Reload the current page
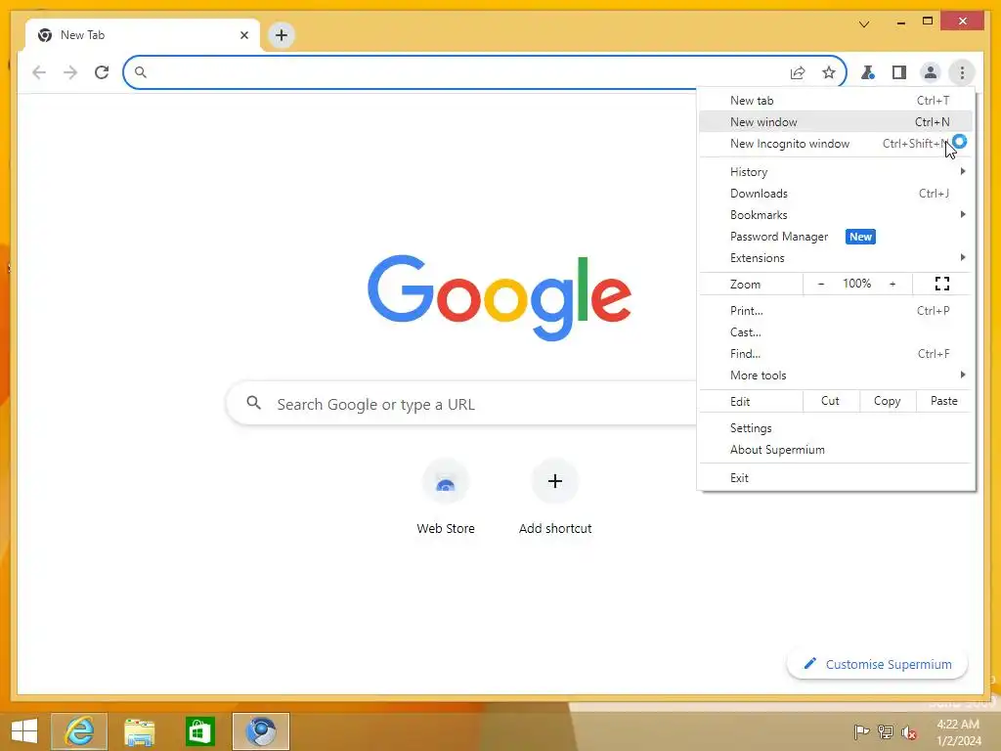Screen dimensions: 1001x751 (102, 72)
